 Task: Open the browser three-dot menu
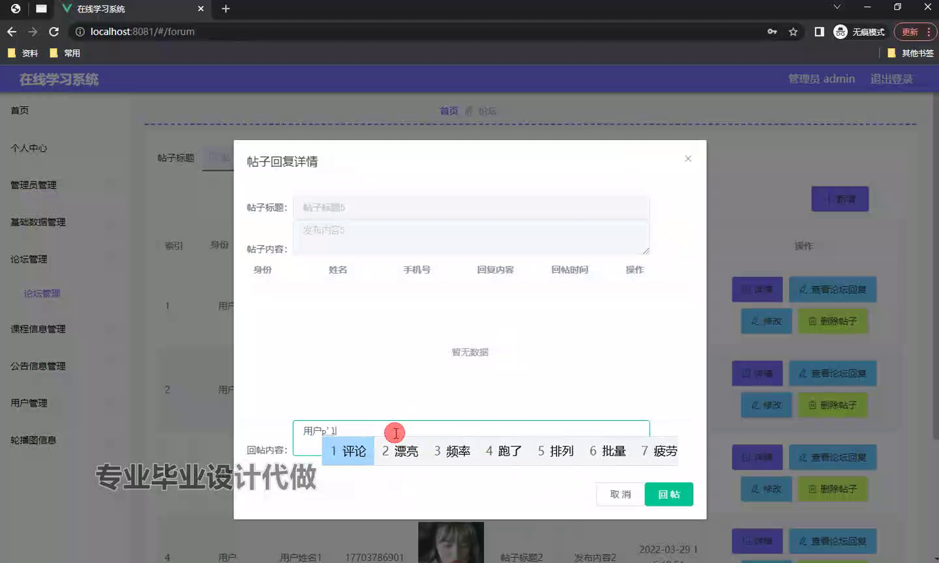coord(929,31)
